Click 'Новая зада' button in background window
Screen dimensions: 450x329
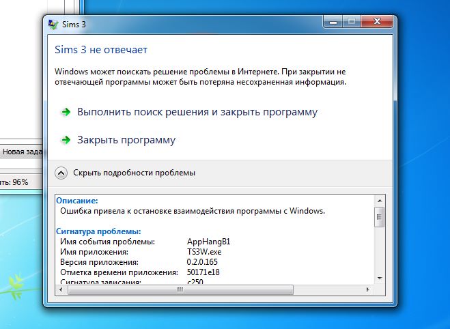(21, 152)
